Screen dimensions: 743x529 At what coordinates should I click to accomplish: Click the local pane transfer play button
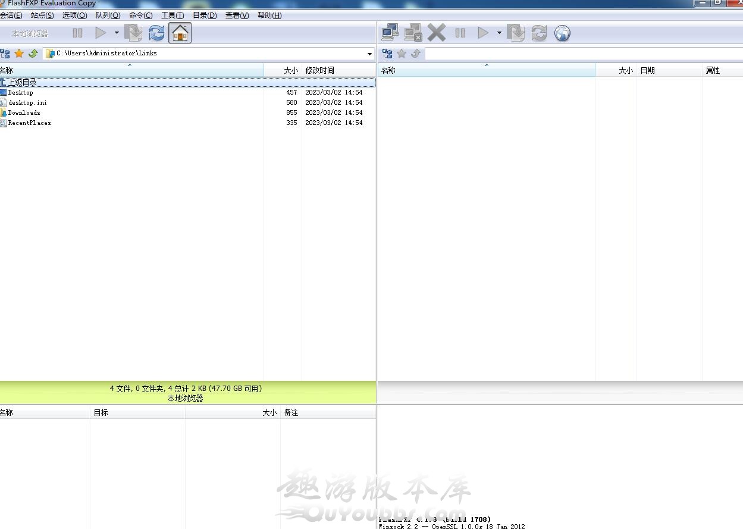pos(101,33)
